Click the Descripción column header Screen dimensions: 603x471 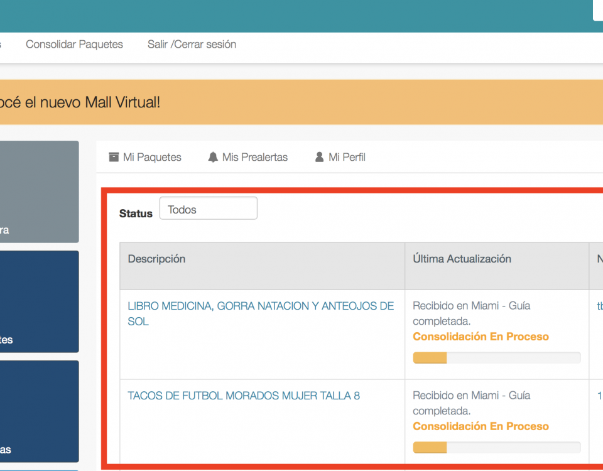(x=263, y=266)
